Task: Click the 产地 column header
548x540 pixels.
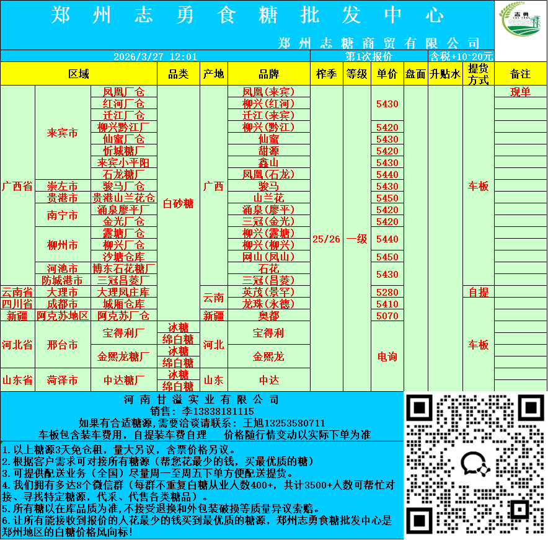Action: point(213,74)
